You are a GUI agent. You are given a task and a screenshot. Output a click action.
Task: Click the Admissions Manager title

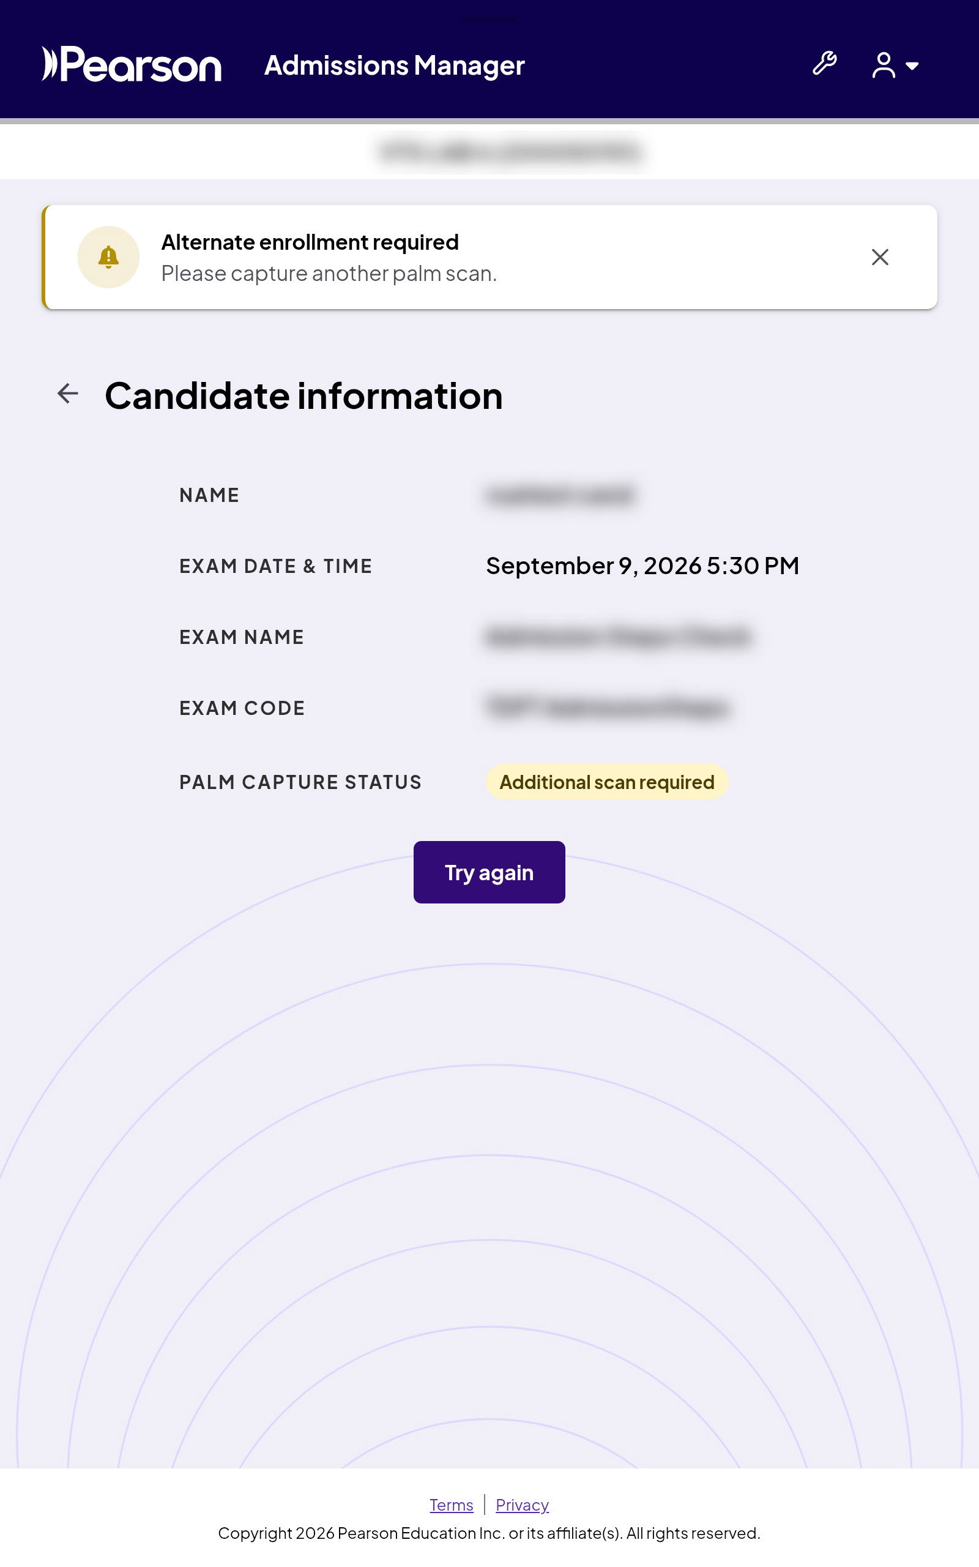tap(394, 65)
